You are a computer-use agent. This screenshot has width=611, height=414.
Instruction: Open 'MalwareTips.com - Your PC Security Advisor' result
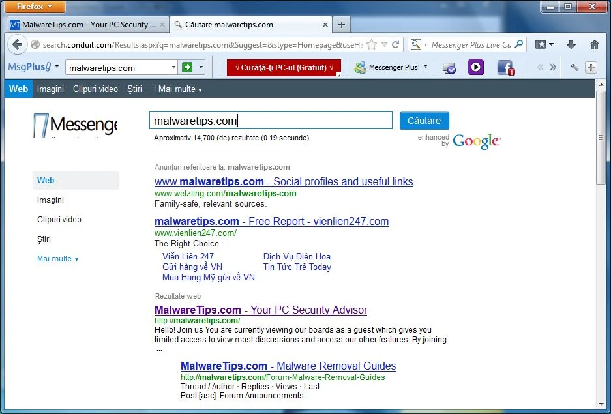(261, 310)
